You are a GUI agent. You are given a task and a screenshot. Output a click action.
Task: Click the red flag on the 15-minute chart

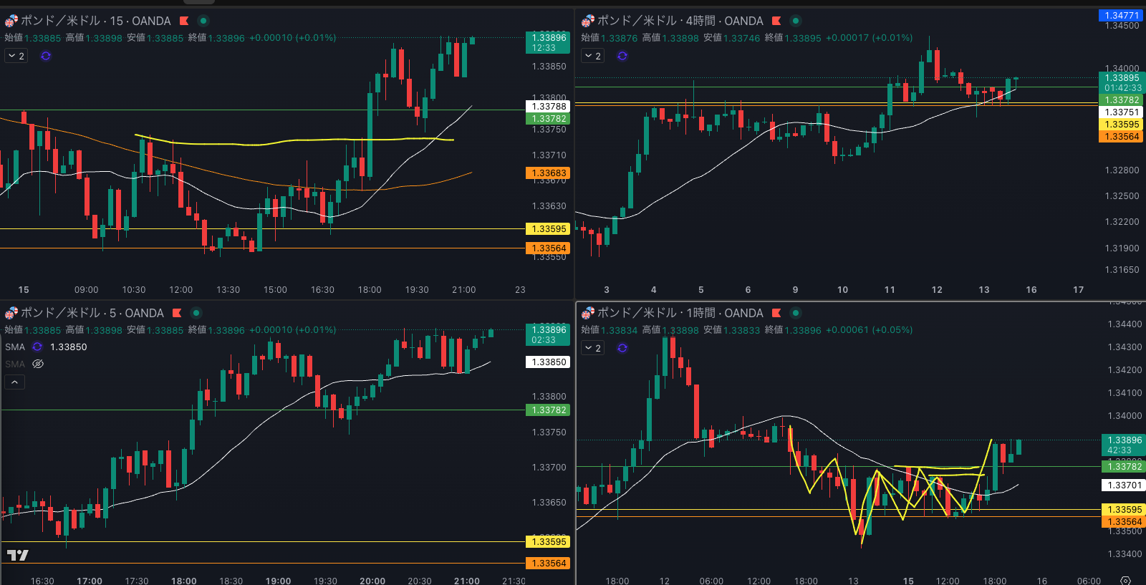point(184,21)
